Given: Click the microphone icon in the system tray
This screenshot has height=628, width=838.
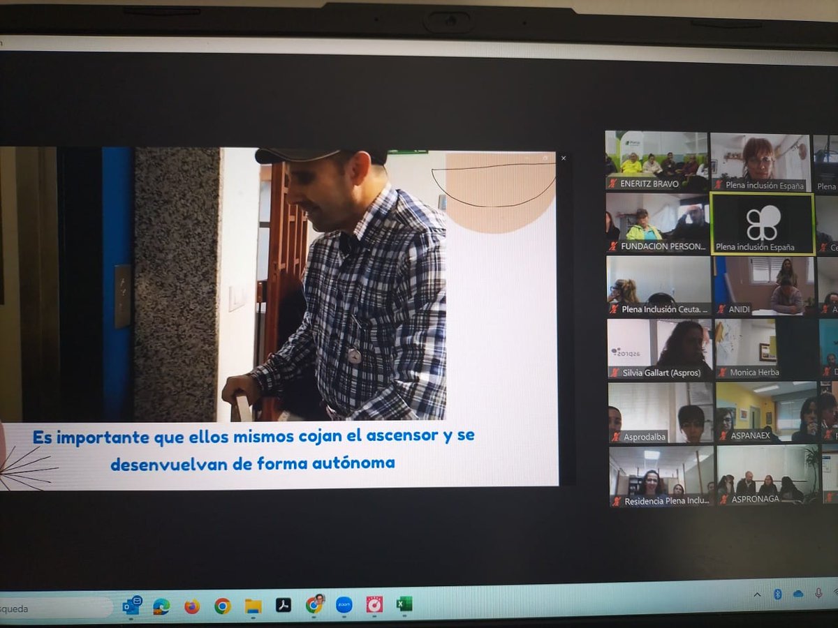Looking at the screenshot, I should click(818, 593).
